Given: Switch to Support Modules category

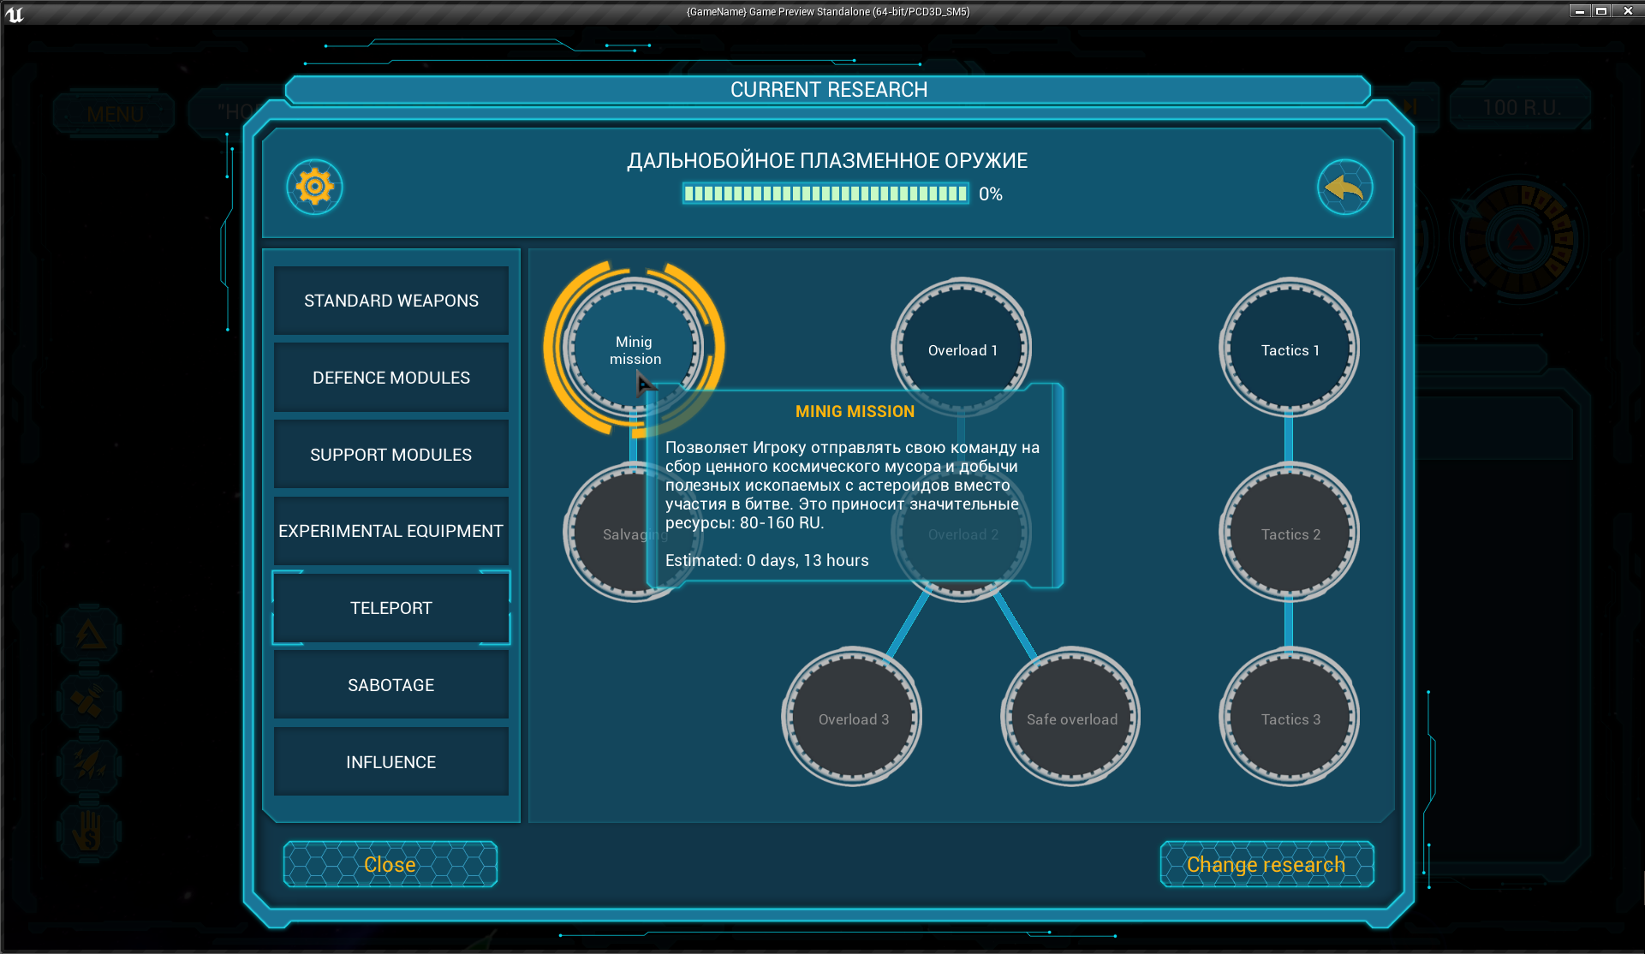Looking at the screenshot, I should (x=391, y=455).
